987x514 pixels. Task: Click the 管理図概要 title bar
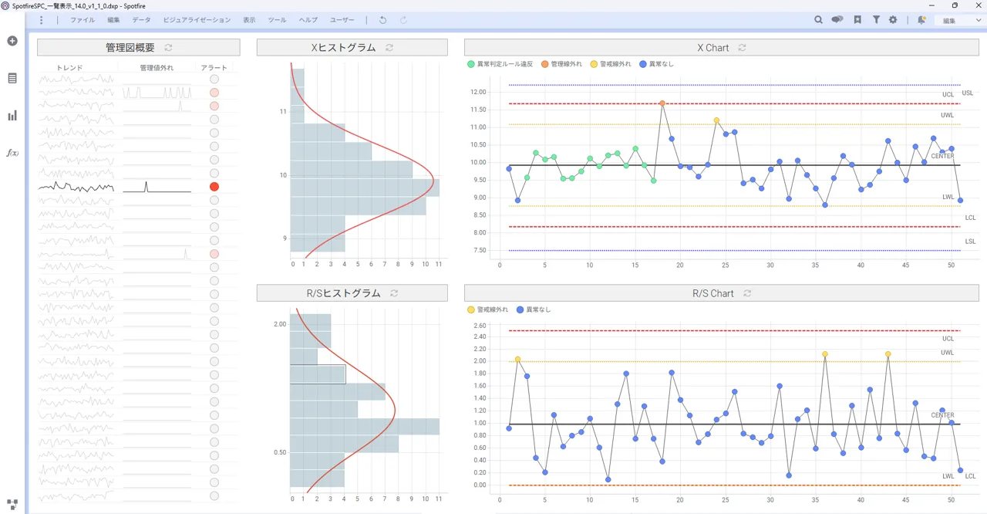(x=139, y=48)
